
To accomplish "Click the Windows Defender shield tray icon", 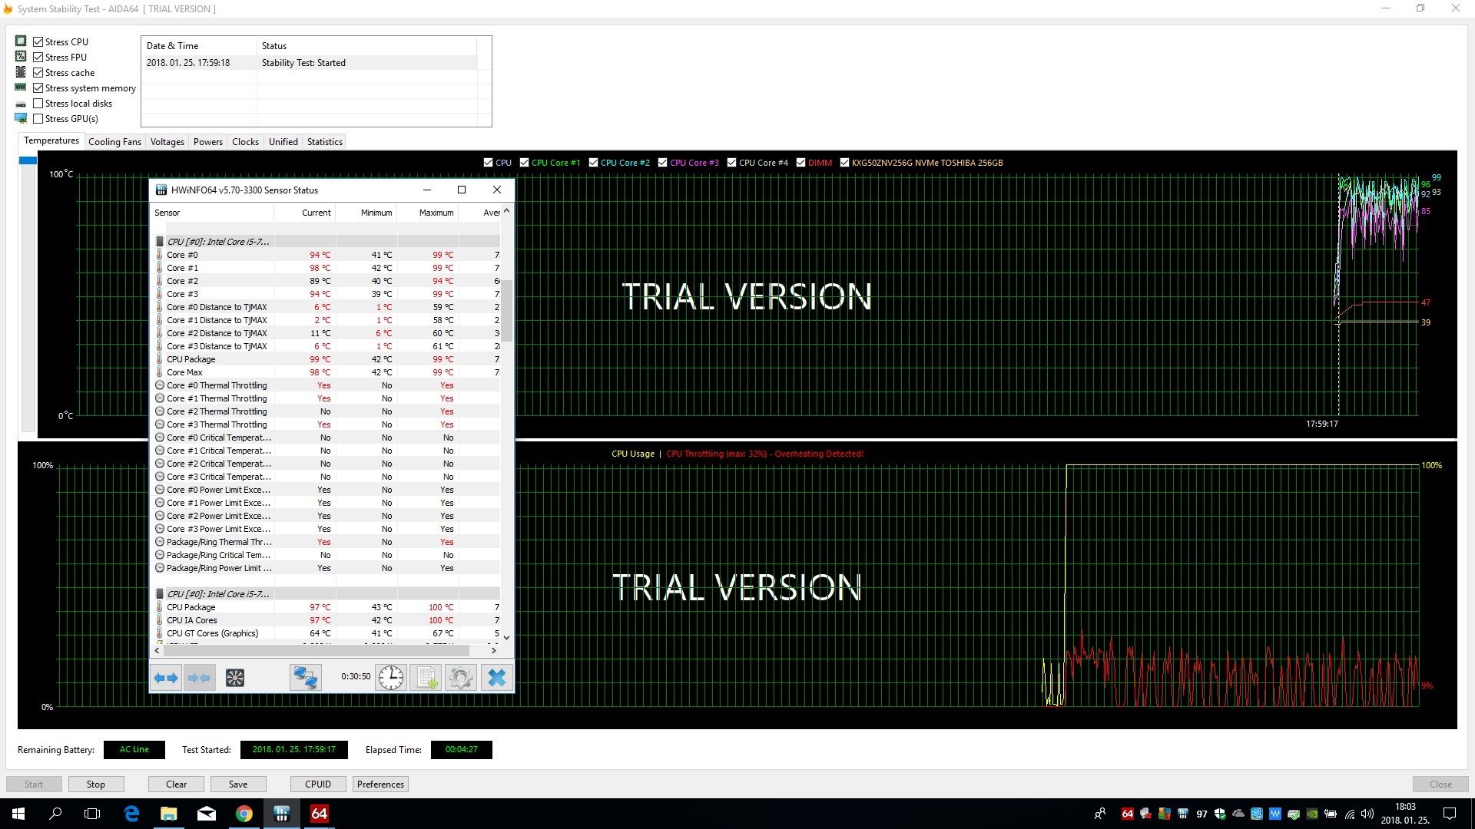I will click(1220, 814).
